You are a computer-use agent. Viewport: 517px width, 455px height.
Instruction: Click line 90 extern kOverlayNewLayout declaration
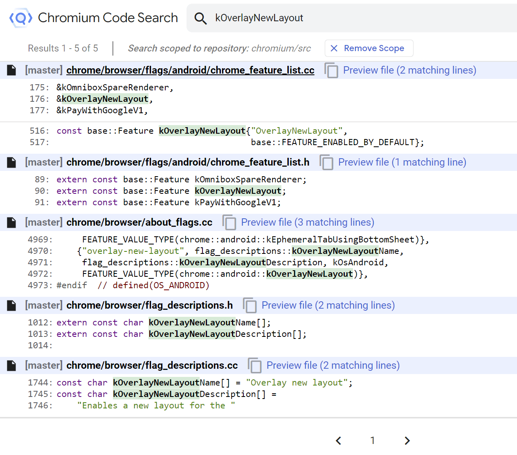pos(171,191)
